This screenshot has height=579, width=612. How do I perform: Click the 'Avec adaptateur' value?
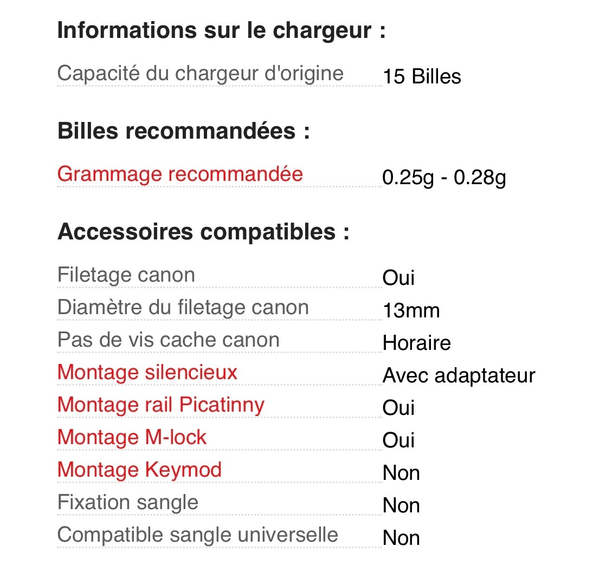click(459, 376)
